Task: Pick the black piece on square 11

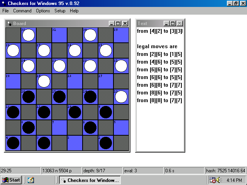Action: coord(44,112)
